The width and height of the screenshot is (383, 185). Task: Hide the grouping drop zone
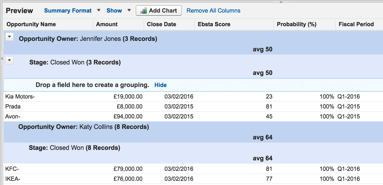coord(160,85)
